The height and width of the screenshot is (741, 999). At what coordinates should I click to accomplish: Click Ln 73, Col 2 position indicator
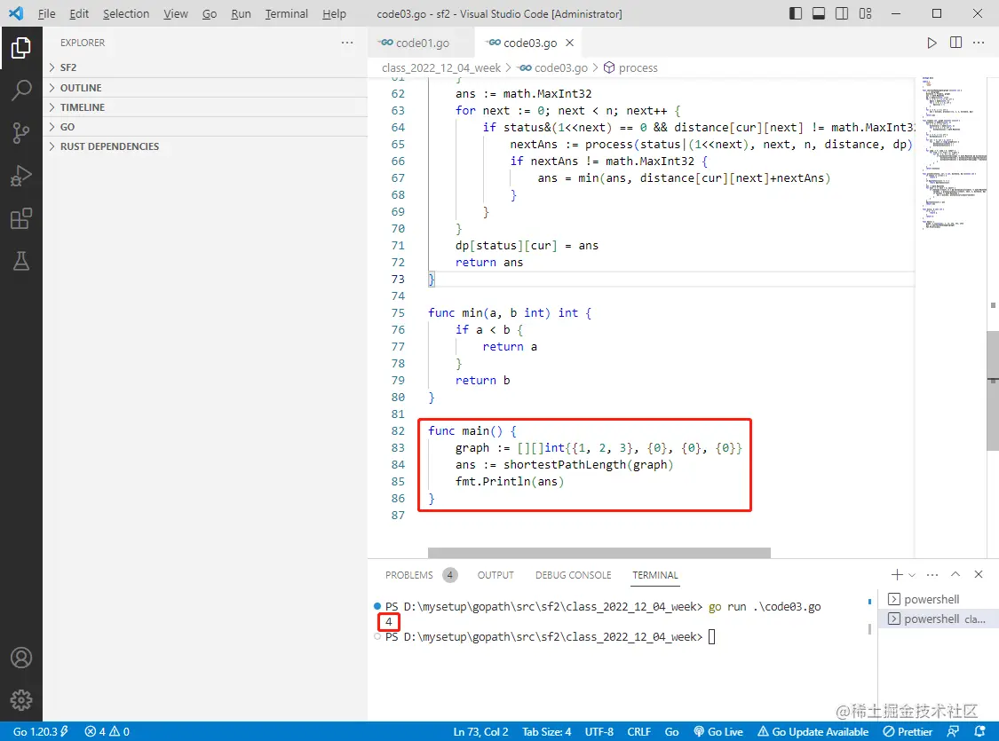(480, 731)
